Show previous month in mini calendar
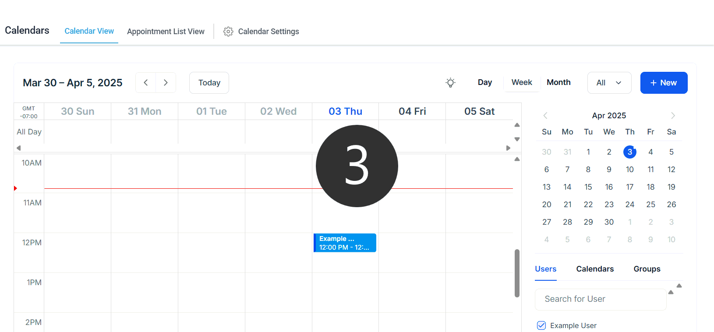Viewport: 714px width, 332px height. point(545,116)
